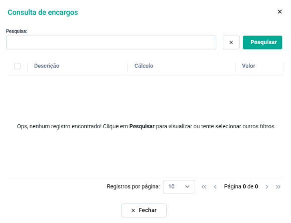This screenshot has height=223, width=291.
Task: Go to the previous page
Action: (215, 186)
